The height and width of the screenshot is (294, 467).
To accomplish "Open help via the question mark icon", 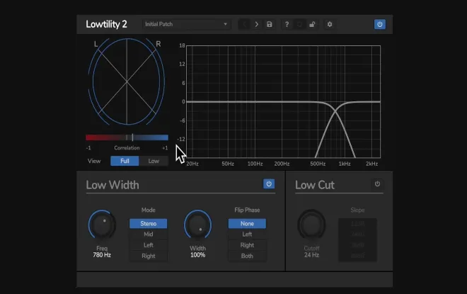I will pos(287,25).
